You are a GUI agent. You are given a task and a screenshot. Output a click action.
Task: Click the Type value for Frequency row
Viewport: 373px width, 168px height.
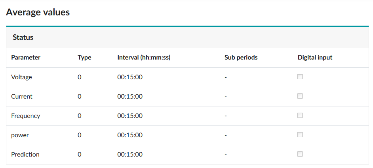pyautogui.click(x=80, y=116)
